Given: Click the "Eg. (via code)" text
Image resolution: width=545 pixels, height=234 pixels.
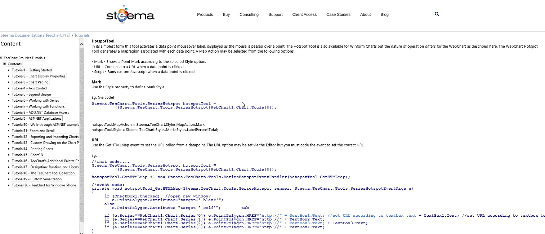Looking at the screenshot, I should (103, 97).
